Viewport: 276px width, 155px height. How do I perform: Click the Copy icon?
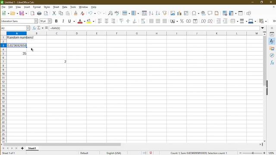pos(61,13)
